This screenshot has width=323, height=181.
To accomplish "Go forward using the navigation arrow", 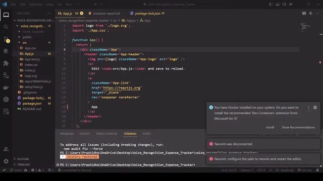I will pyautogui.click(x=102, y=5).
